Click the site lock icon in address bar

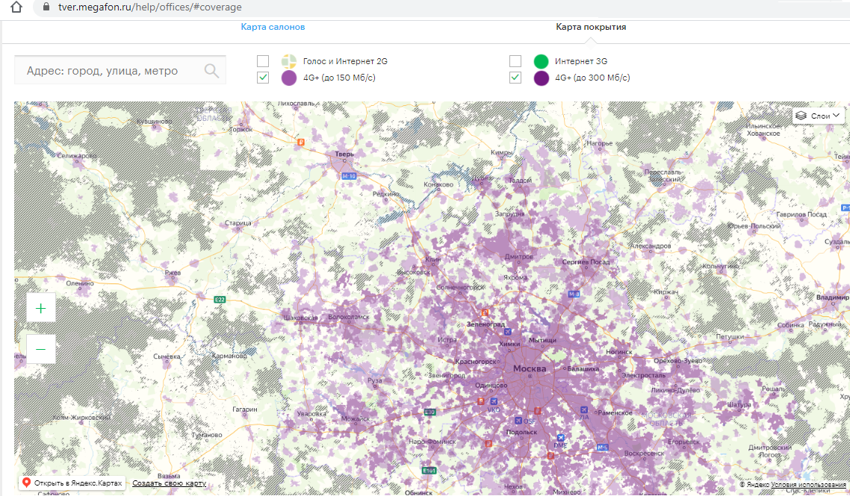point(46,7)
